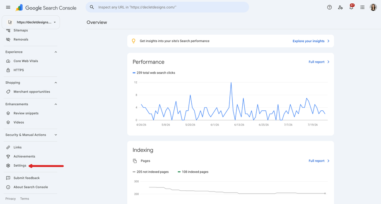Image resolution: width=381 pixels, height=204 pixels.
Task: Click the Achievements trophy icon
Action: (x=8, y=156)
